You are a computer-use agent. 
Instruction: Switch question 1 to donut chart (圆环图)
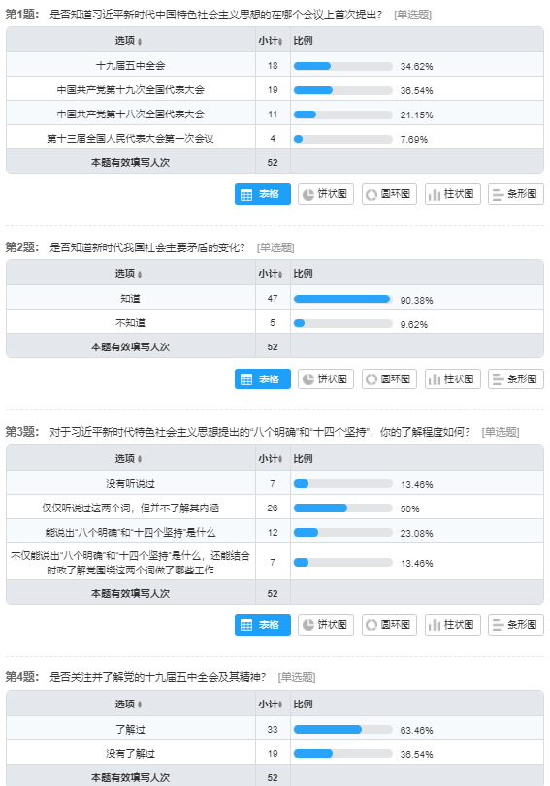pos(389,194)
